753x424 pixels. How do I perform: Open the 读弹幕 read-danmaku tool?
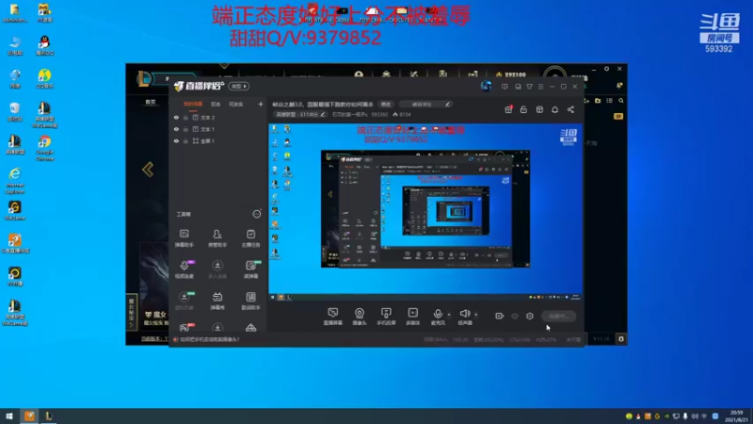tap(250, 269)
